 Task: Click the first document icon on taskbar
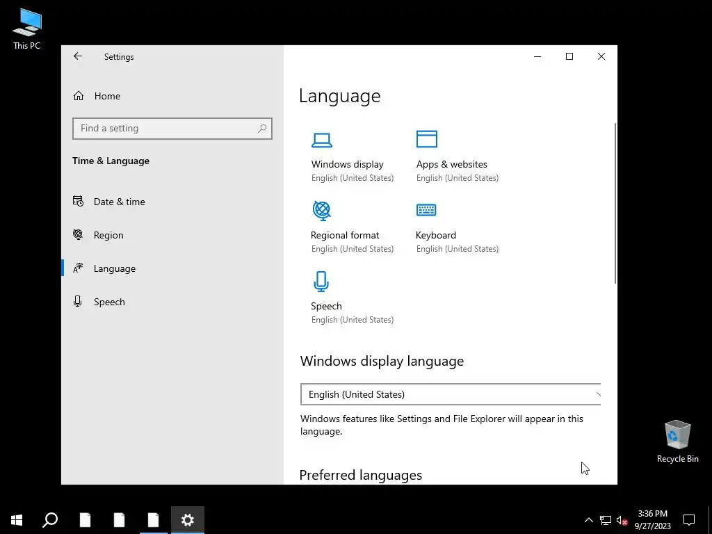point(85,520)
